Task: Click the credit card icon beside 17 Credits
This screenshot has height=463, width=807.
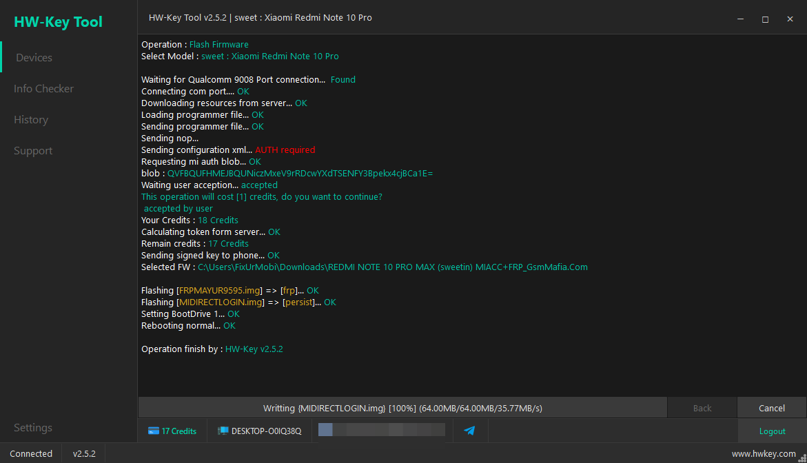Action: 154,431
